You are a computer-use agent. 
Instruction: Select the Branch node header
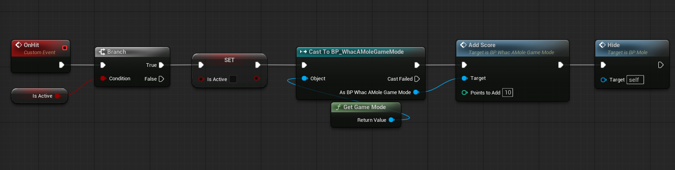(x=132, y=52)
